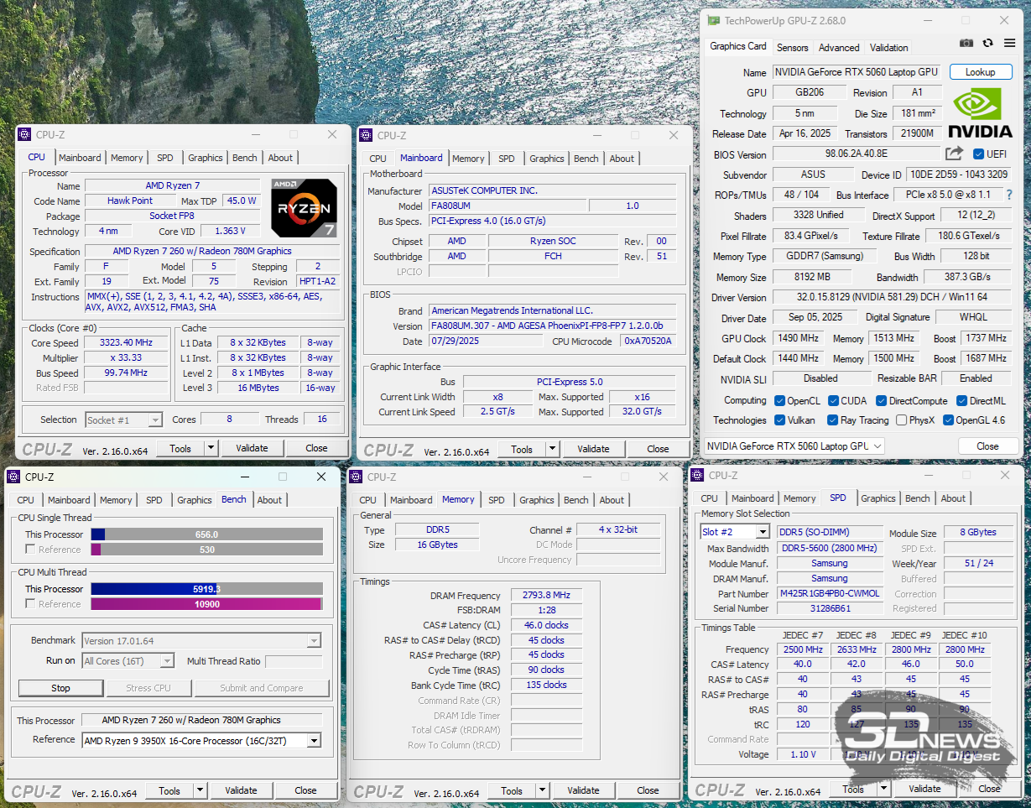
Task: Expand the reference processor dropdown (Ryzen 9 3950X)
Action: (201, 741)
